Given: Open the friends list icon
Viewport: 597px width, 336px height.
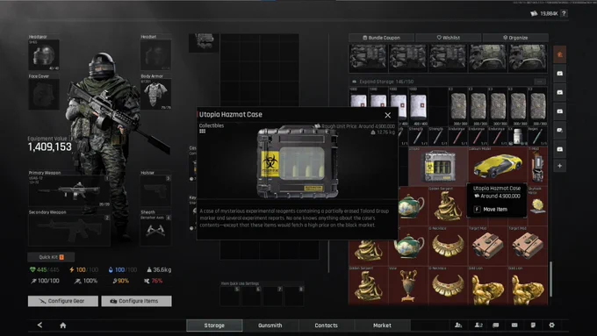Looking at the screenshot, I should tap(458, 325).
